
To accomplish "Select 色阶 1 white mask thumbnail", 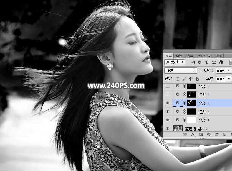I will pyautogui.click(x=192, y=120).
